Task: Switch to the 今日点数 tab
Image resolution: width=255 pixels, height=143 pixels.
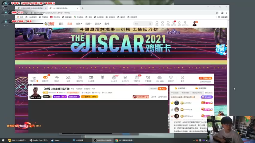Action: tap(175, 93)
